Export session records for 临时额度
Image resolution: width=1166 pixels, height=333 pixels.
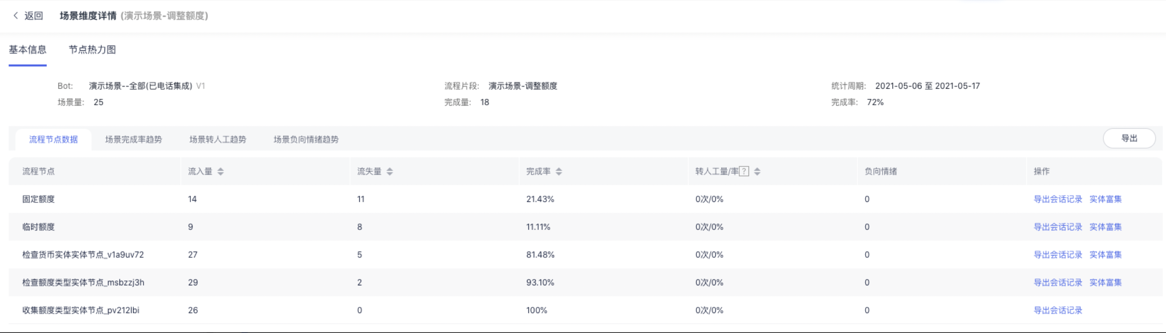[x=1058, y=227]
